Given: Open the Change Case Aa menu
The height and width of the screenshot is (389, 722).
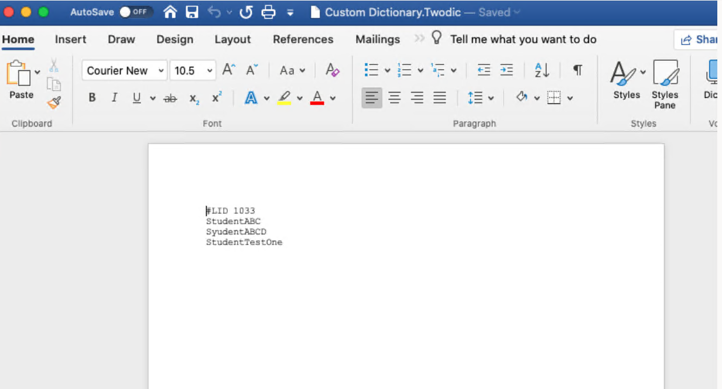Looking at the screenshot, I should 292,71.
